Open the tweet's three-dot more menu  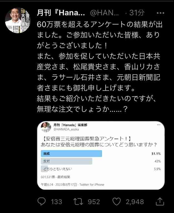coord(160,13)
